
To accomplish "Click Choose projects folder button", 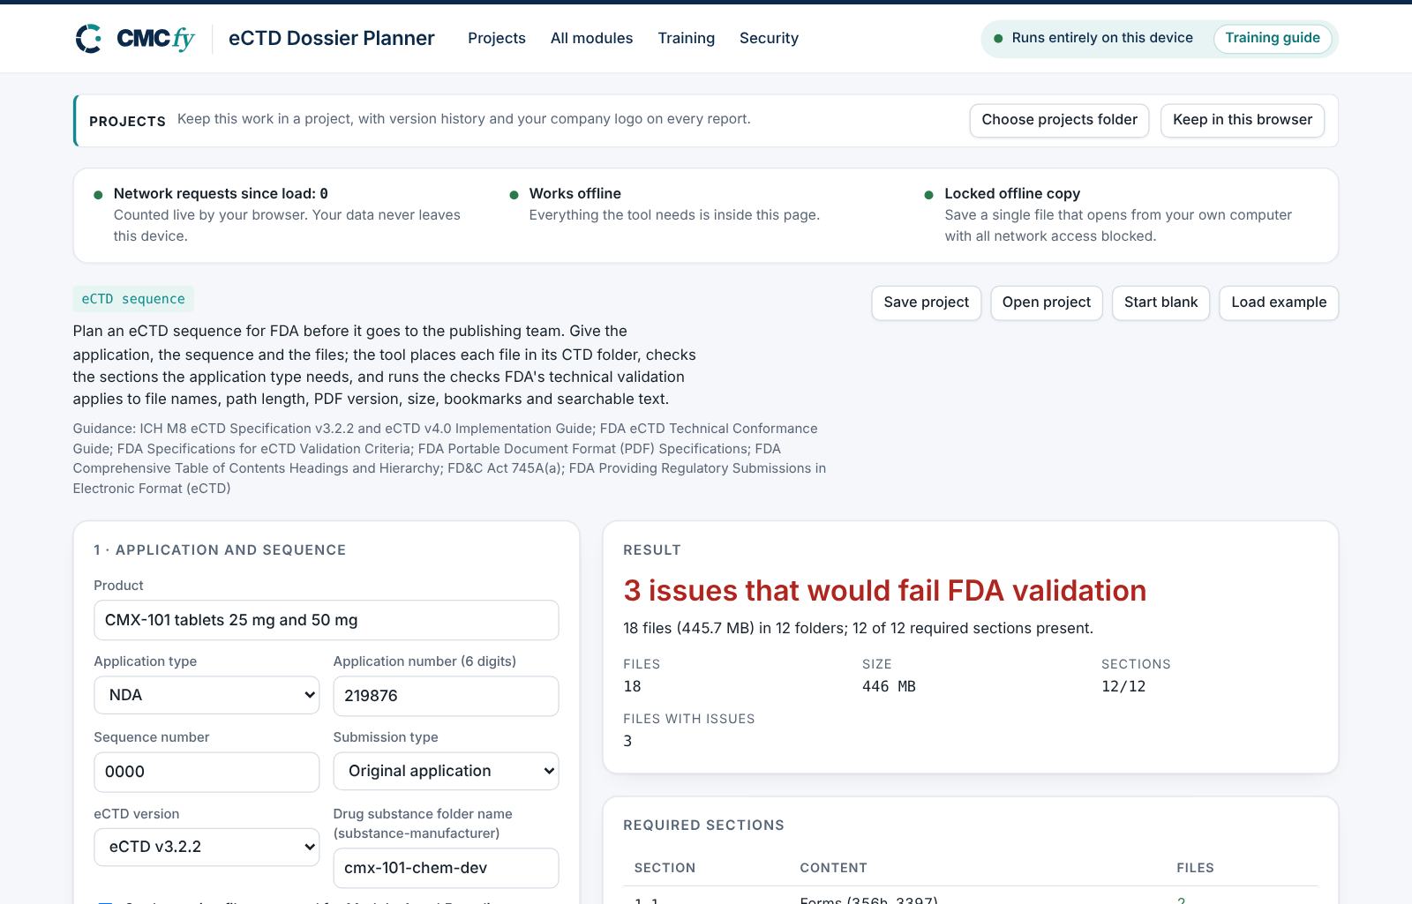I will pyautogui.click(x=1059, y=120).
